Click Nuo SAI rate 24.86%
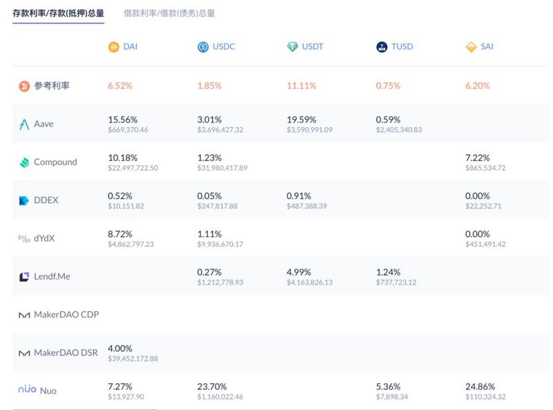 (480, 386)
